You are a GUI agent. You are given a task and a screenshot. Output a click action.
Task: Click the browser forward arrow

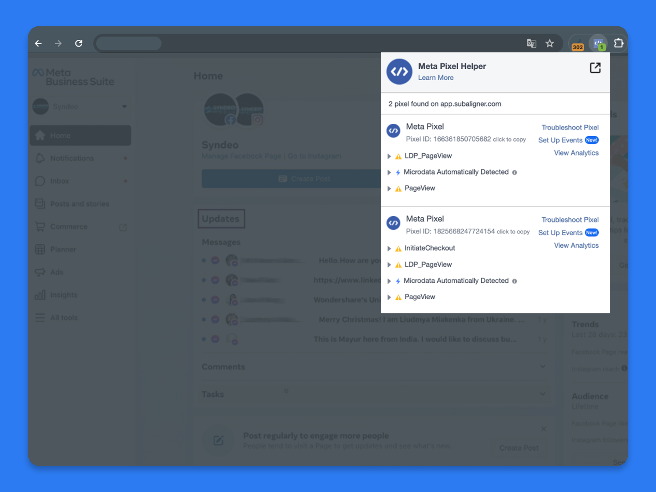[x=58, y=43]
